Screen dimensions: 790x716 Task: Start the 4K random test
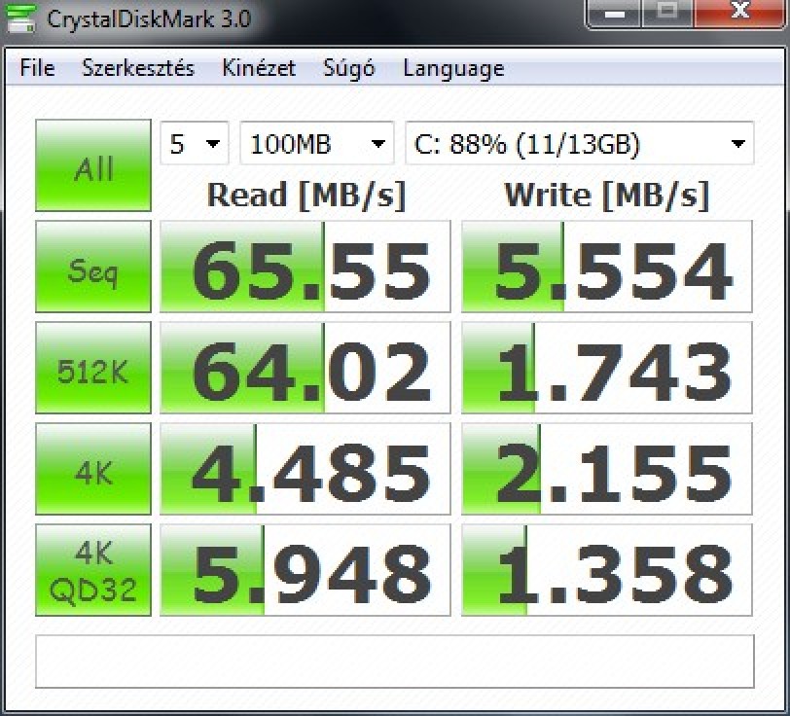pyautogui.click(x=93, y=469)
